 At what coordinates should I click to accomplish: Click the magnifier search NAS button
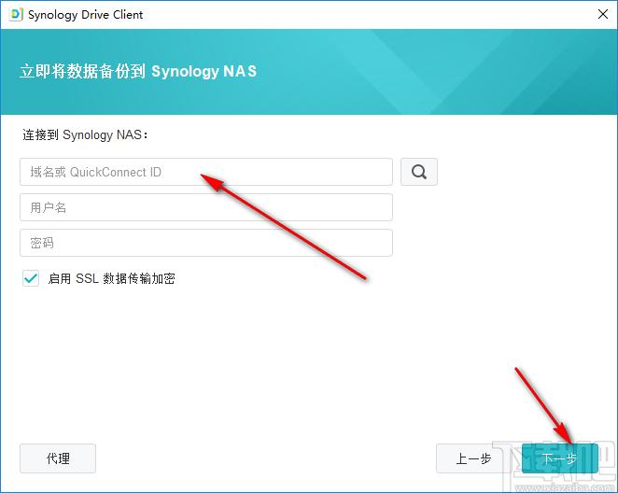[x=419, y=172]
